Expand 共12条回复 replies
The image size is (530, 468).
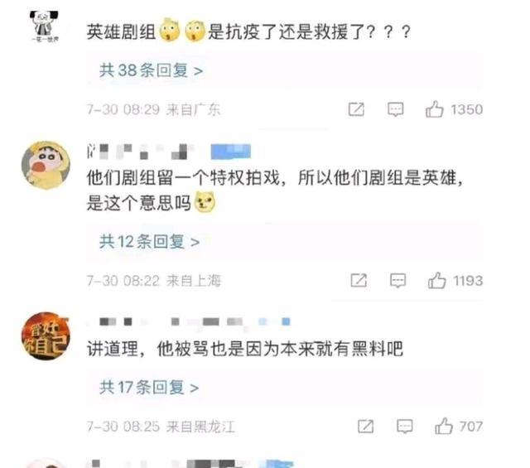pos(149,241)
